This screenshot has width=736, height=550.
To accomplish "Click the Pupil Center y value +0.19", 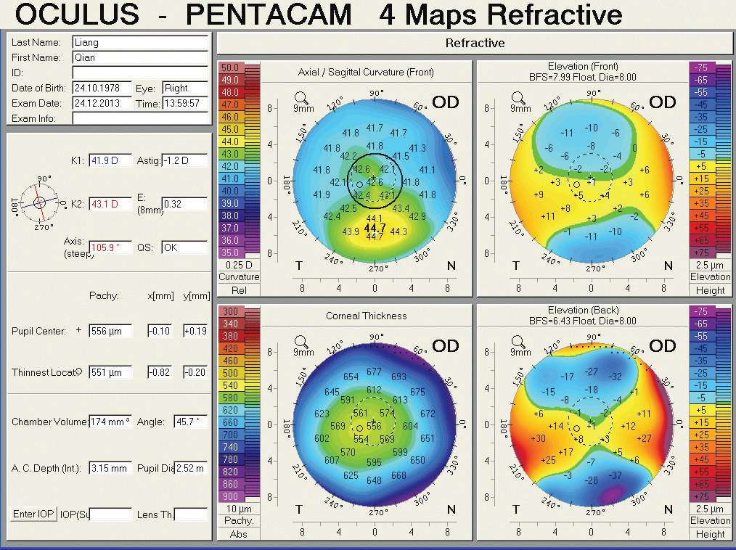I will 195,331.
